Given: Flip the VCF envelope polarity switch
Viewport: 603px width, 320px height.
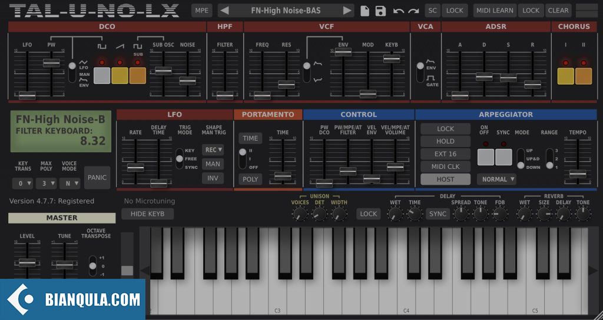Looking at the screenshot, I should tap(306, 72).
